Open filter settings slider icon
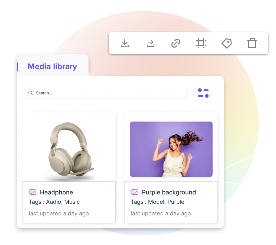 (203, 93)
